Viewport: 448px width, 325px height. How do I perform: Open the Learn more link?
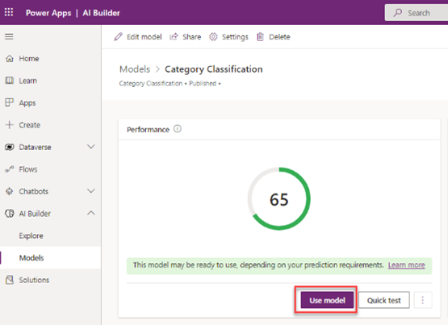point(406,265)
